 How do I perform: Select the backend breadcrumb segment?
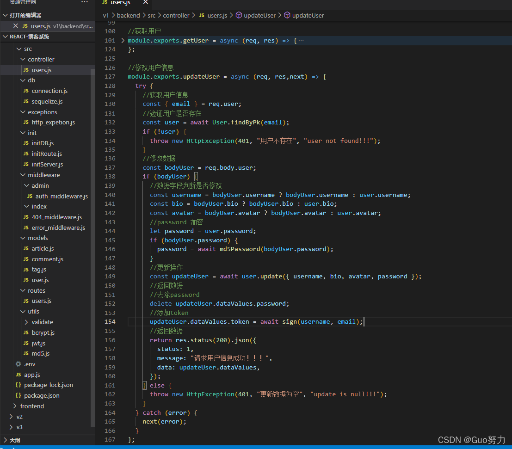128,15
